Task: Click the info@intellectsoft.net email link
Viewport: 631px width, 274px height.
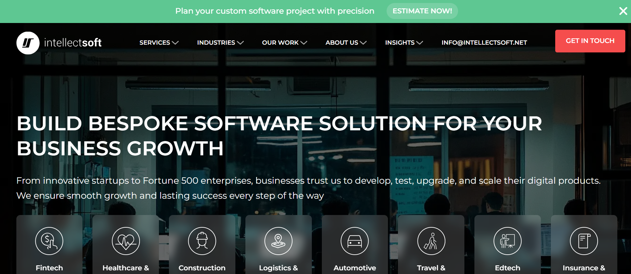Action: coord(484,43)
